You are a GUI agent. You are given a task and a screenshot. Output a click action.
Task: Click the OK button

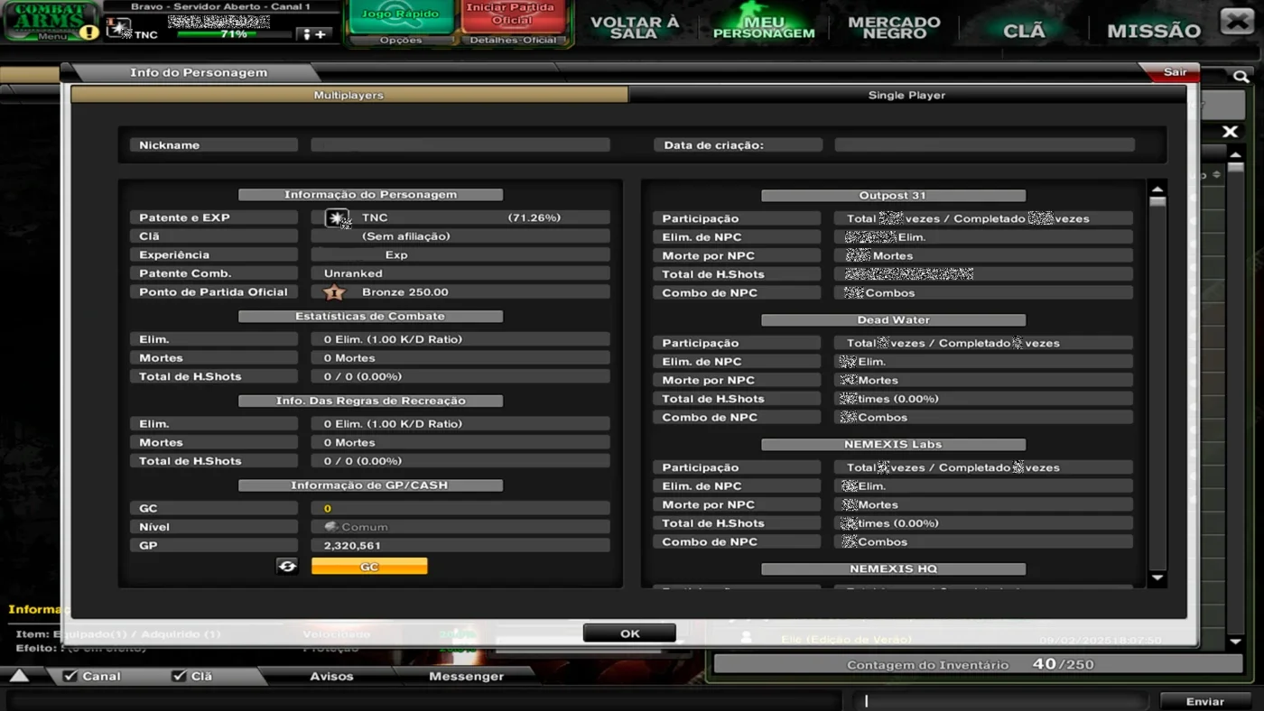[x=629, y=633]
